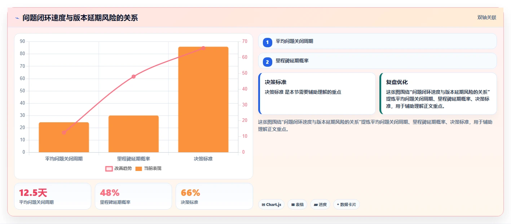Click the 平均问题关闭周期 x-axis label
Screen dimensions: 511x224
pos(64,159)
